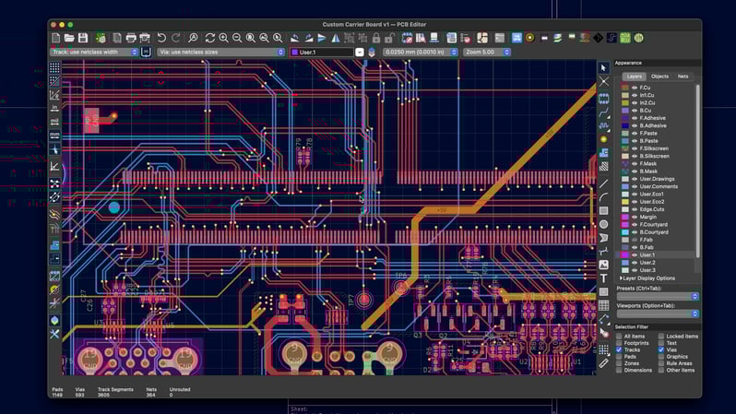The width and height of the screenshot is (736, 414).
Task: Toggle grid display in left toolbar
Action: coord(54,67)
